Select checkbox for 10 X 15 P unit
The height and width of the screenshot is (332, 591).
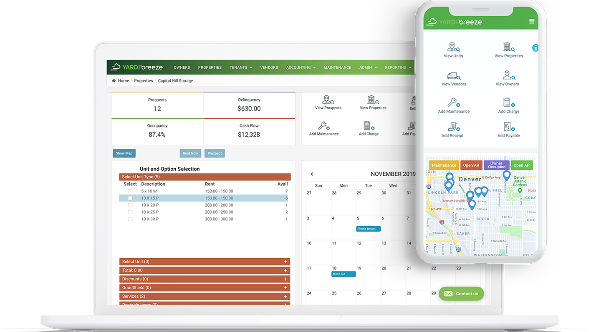pos(130,198)
